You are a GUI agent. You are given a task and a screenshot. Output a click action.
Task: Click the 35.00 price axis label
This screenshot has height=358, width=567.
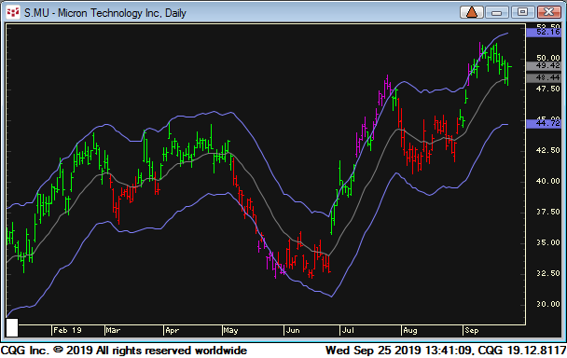coord(547,242)
